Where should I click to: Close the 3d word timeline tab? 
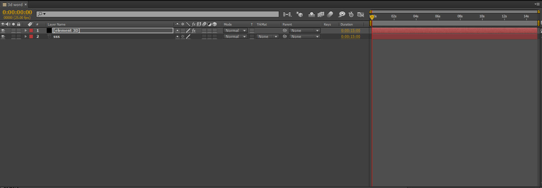point(25,5)
